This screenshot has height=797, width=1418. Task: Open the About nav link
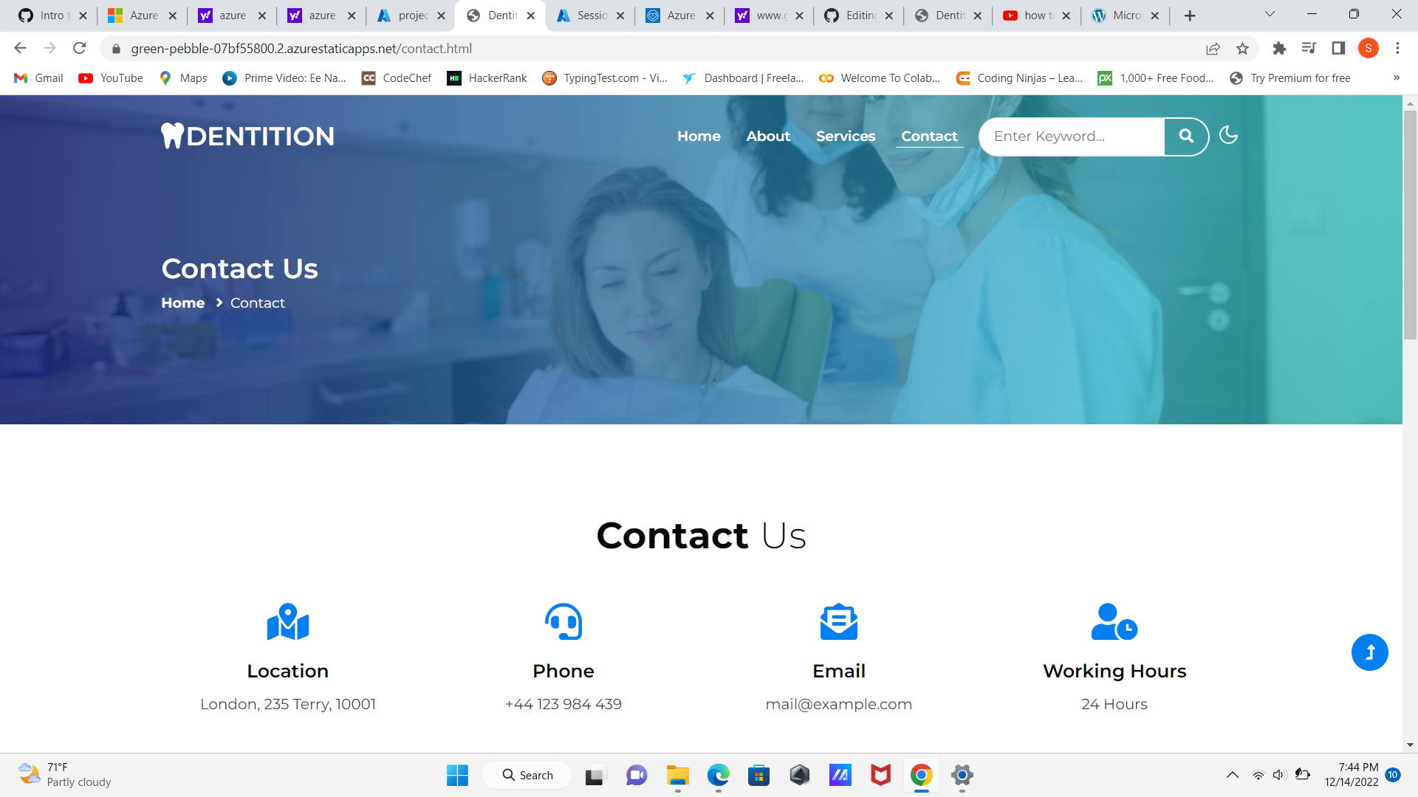click(768, 137)
